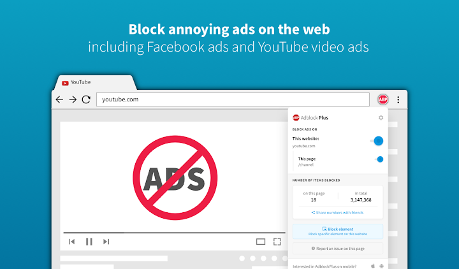Image resolution: width=459 pixels, height=269 pixels.
Task: Pause the video playback
Action: point(89,242)
